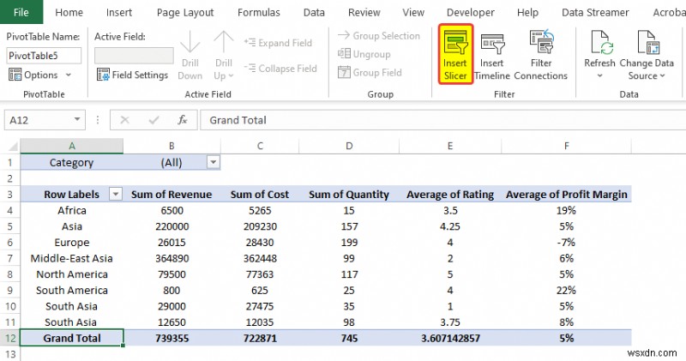Click revenue value 739355

pos(172,338)
